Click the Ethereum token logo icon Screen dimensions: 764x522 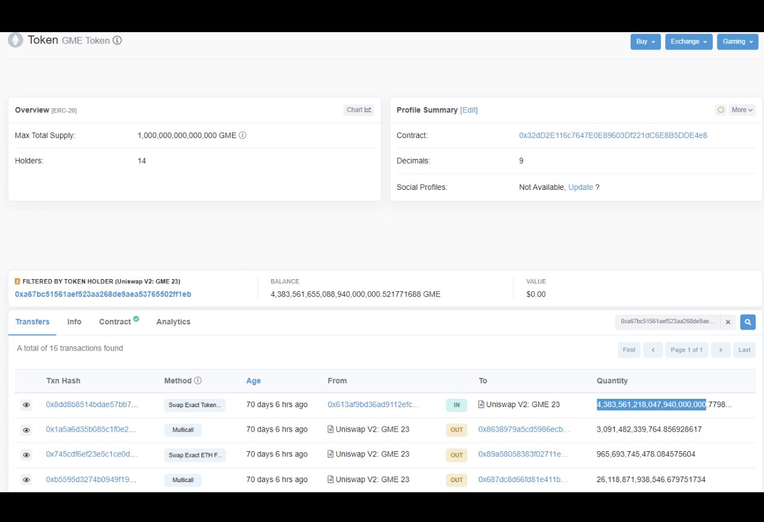pyautogui.click(x=14, y=40)
